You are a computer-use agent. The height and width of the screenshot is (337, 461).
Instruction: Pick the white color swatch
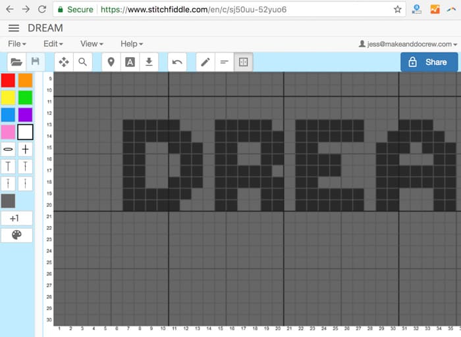coord(25,132)
